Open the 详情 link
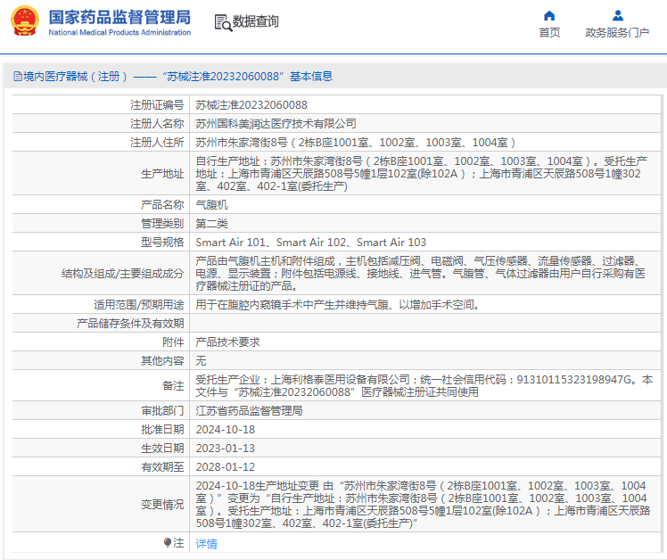 point(206,543)
